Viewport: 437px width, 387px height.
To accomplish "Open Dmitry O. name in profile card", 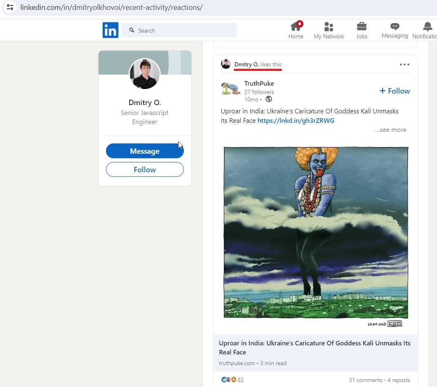I will (145, 103).
